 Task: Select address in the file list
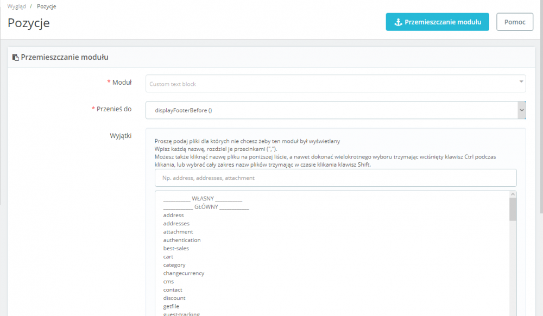tap(174, 215)
